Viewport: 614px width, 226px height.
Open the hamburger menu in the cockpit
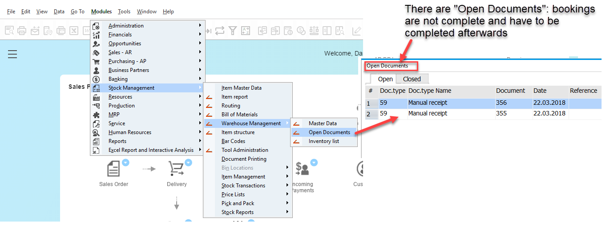click(x=12, y=54)
